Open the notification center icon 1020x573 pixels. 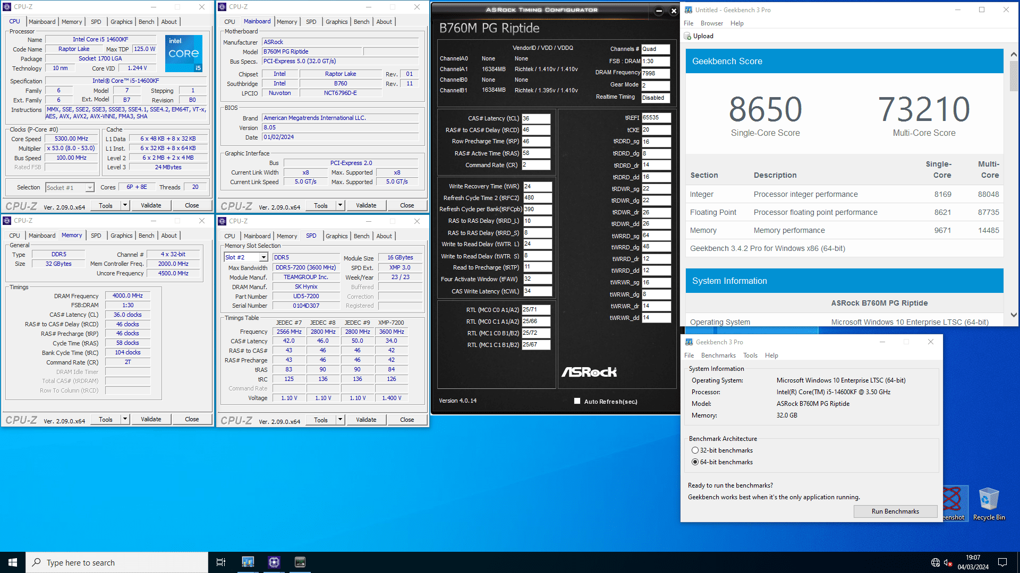click(1002, 562)
